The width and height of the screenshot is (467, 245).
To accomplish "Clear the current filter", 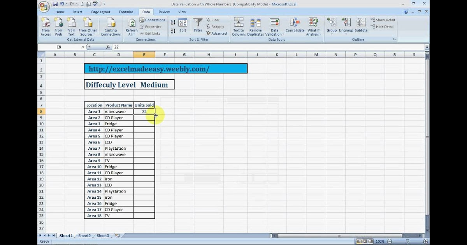I will tap(213, 20).
